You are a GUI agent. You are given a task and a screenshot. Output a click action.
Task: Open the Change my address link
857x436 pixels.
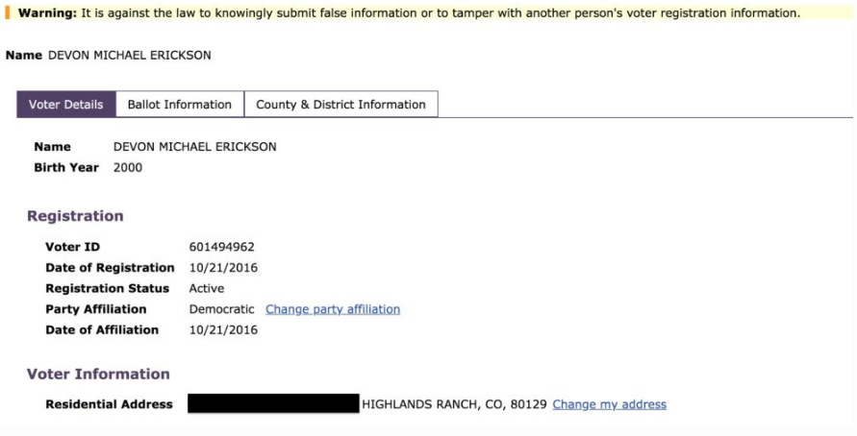[609, 404]
